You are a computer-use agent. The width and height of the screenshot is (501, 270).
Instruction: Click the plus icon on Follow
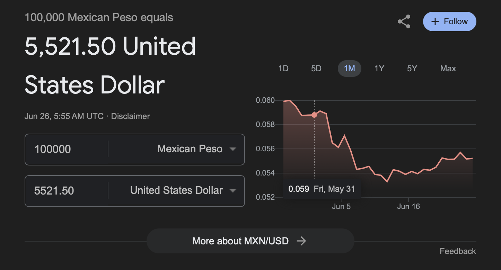coord(435,21)
